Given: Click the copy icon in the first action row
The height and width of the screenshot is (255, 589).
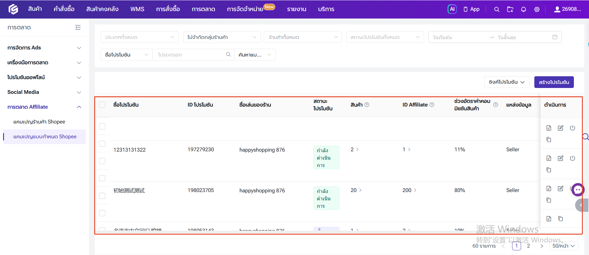Looking at the screenshot, I should pos(549,140).
